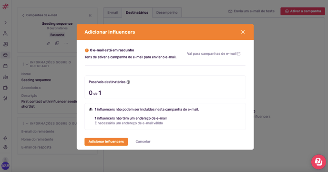The height and width of the screenshot is (172, 328).
Task: Collapse the campaign details side panel
Action: (90, 15)
